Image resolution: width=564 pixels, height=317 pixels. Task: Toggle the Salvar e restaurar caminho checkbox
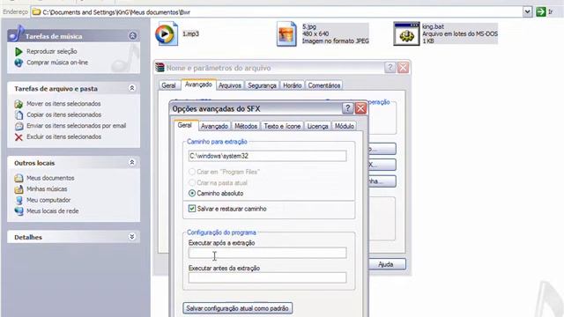click(x=192, y=209)
